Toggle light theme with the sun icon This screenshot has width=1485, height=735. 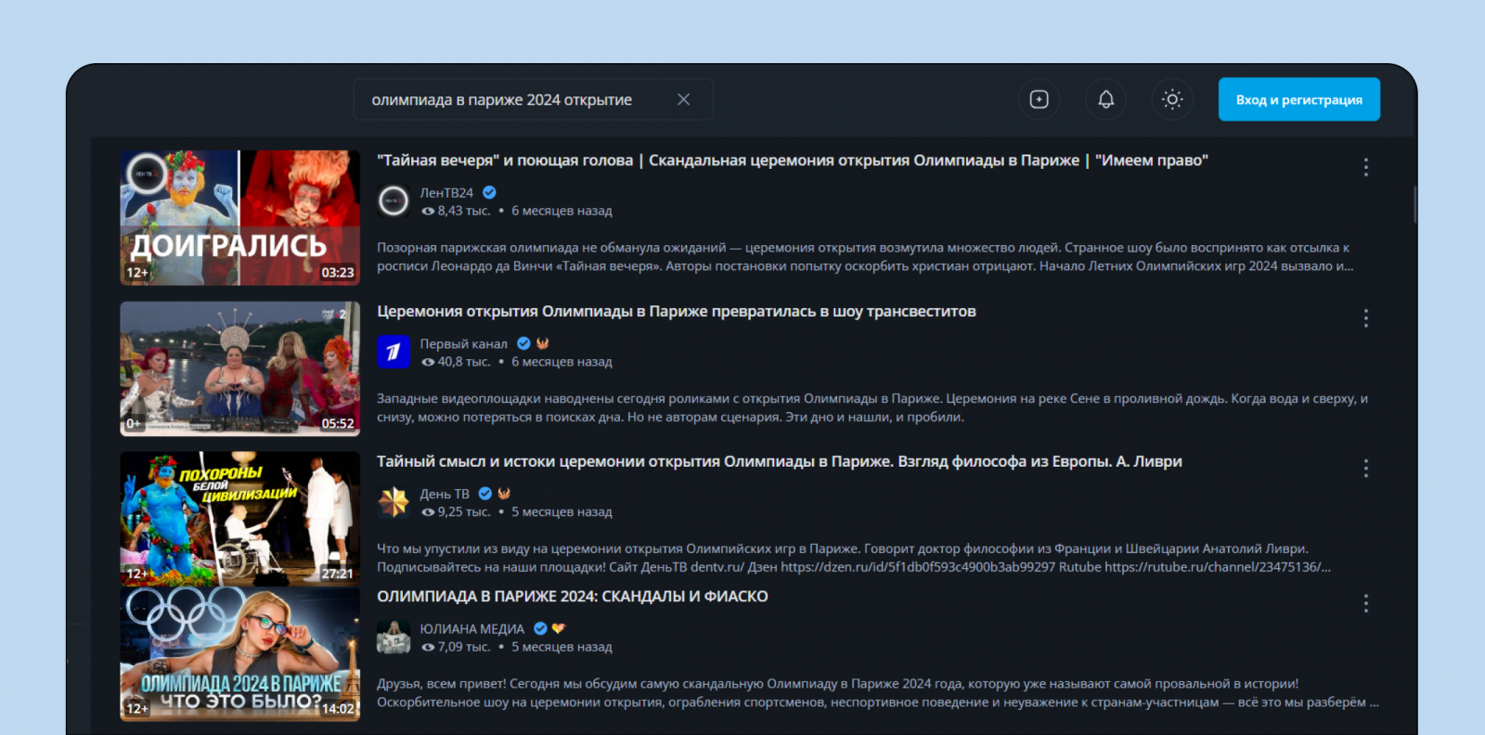(1172, 99)
